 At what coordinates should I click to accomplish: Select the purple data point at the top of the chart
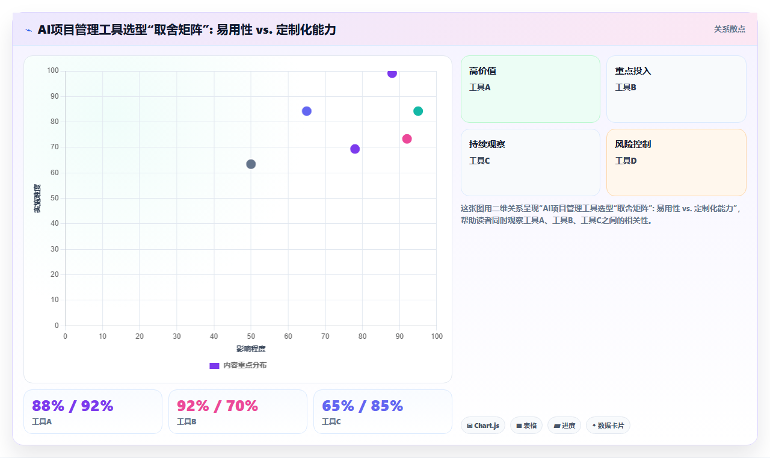392,73
